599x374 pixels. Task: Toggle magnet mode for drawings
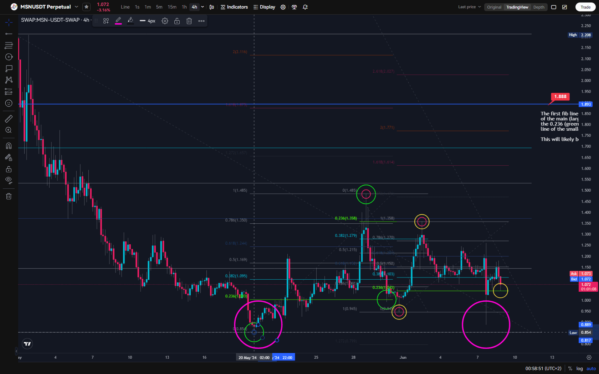point(9,146)
